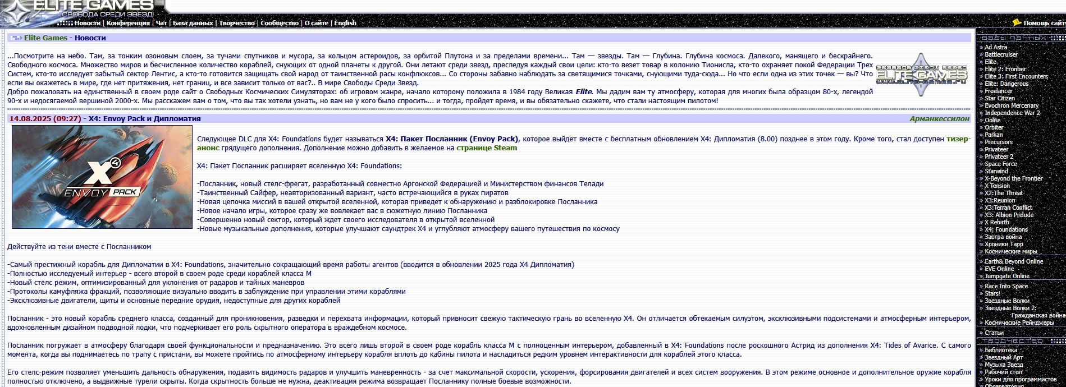Viewport: 1066px width, 387px height.
Task: Open the странице Steam link
Action: [487, 148]
